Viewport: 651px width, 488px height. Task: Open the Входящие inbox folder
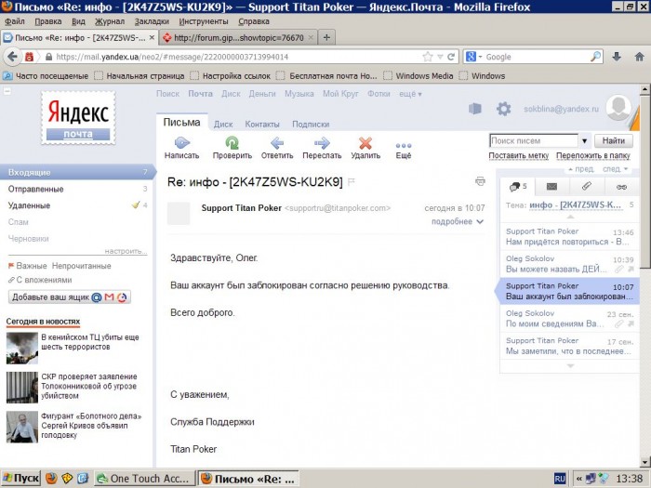[77, 172]
